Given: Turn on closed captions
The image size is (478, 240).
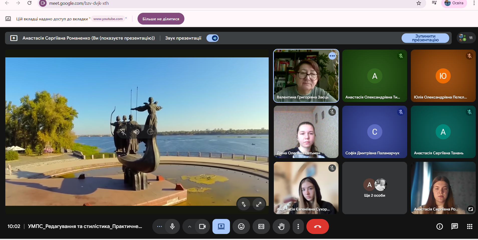Looking at the screenshot, I should pos(261,226).
